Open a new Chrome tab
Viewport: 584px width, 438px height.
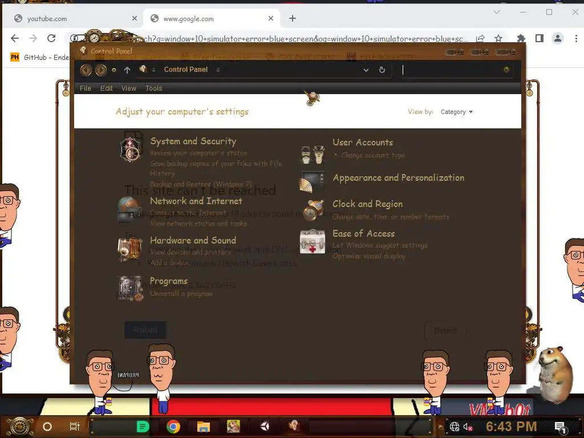point(293,18)
